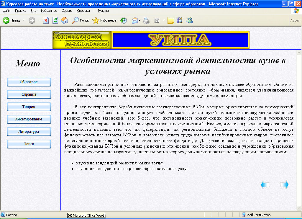Expand the Mail dropdown arrow
This screenshot has height=219, width=302.
139,20
